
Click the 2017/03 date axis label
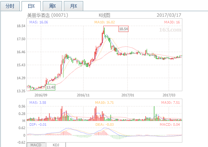pyautogui.click(x=169, y=95)
